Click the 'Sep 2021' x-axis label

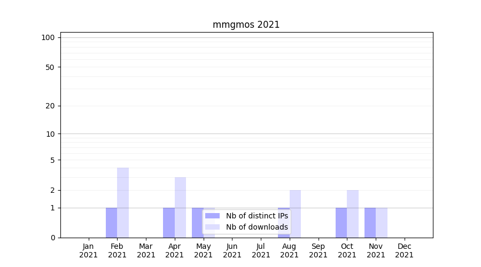point(318,250)
